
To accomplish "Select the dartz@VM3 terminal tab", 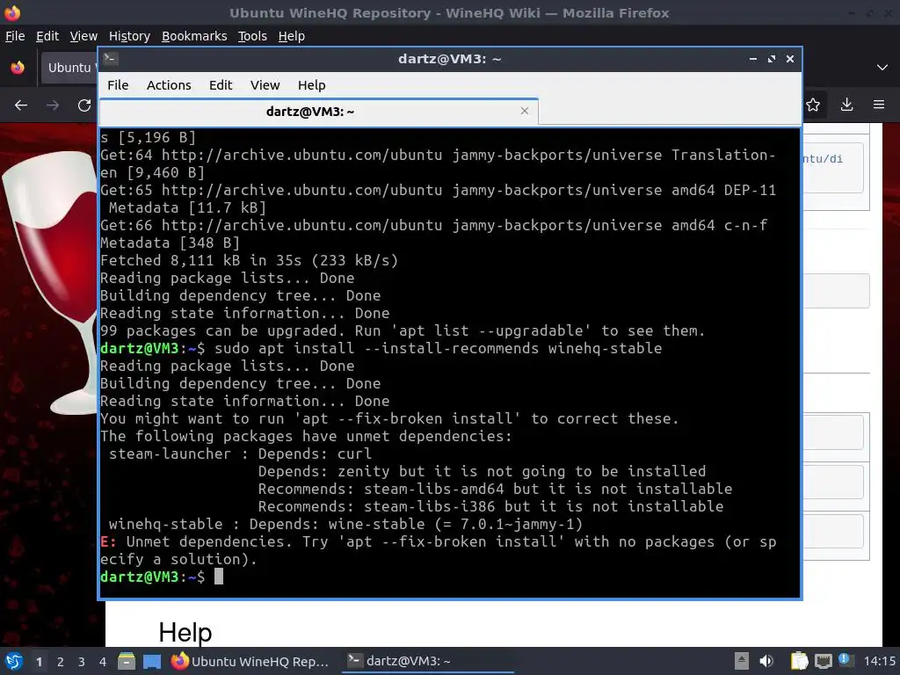I will [318, 112].
